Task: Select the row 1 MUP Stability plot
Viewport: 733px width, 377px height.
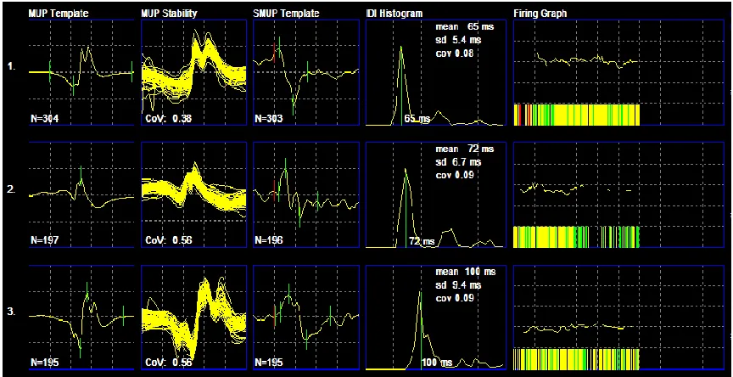Action: [x=193, y=72]
